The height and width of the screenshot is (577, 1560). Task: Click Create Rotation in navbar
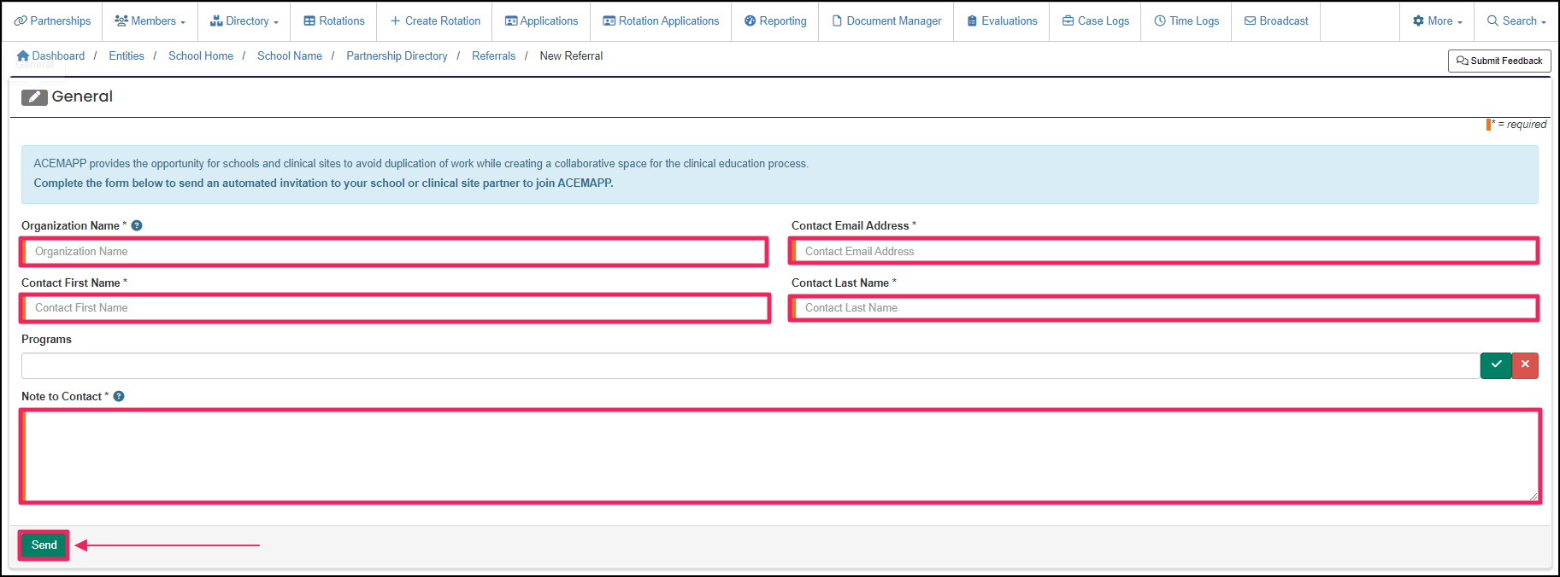[x=434, y=20]
